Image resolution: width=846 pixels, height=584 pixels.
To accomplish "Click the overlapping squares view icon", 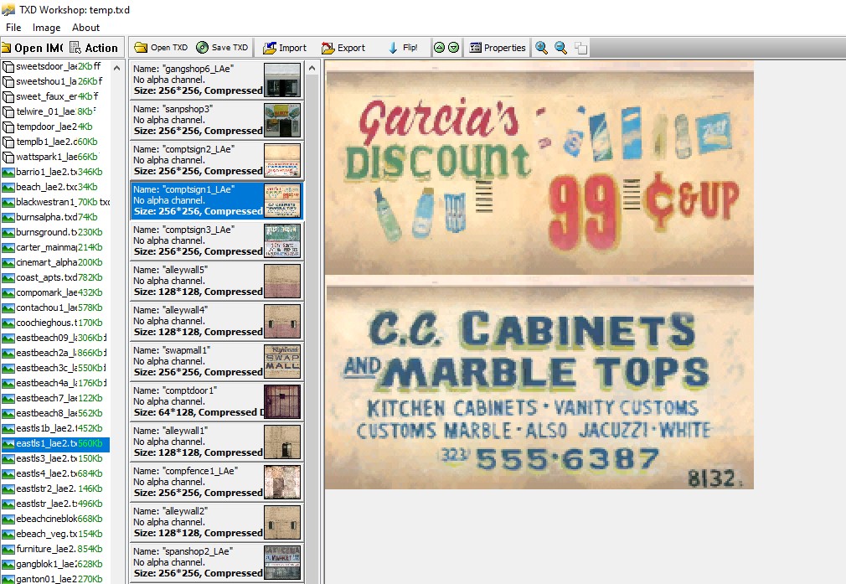I will pos(581,48).
